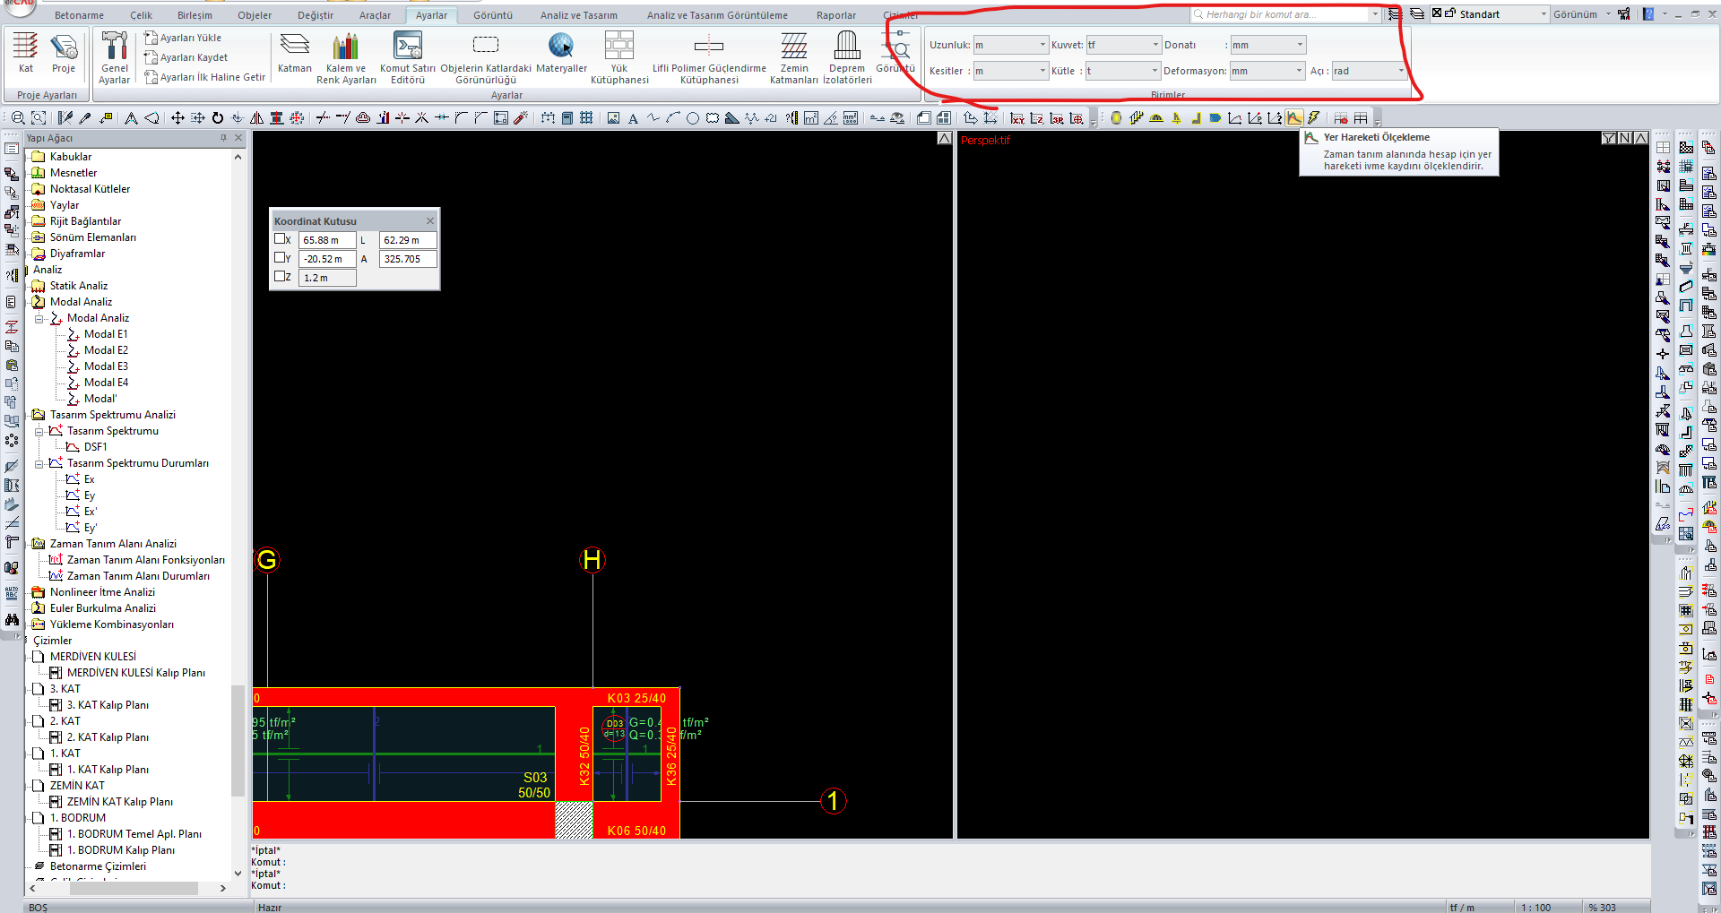This screenshot has width=1721, height=913.
Task: Switch to the Betonarme ribbon tab
Action: coord(79,15)
